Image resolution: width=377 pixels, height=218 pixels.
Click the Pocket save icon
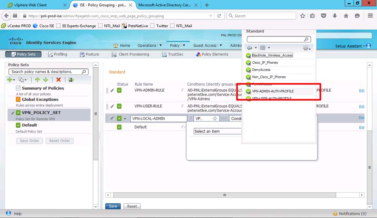(323, 16)
